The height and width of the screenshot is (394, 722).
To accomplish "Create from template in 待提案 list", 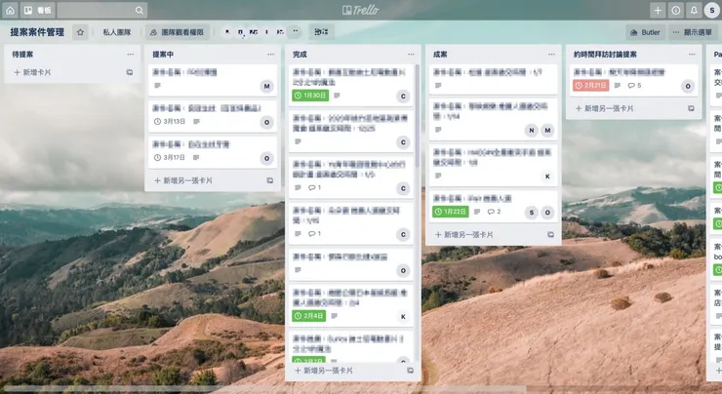I will point(130,72).
